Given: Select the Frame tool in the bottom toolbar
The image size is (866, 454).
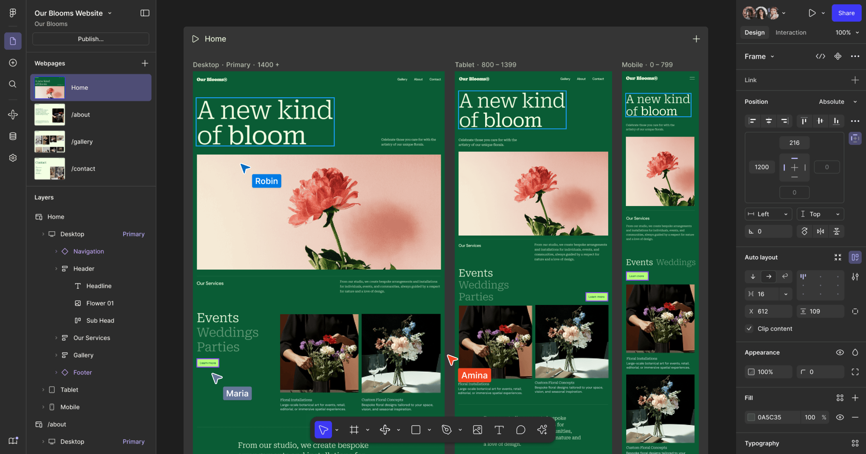Looking at the screenshot, I should [354, 430].
